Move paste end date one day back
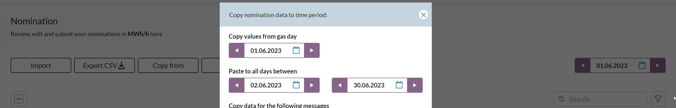 pos(340,85)
